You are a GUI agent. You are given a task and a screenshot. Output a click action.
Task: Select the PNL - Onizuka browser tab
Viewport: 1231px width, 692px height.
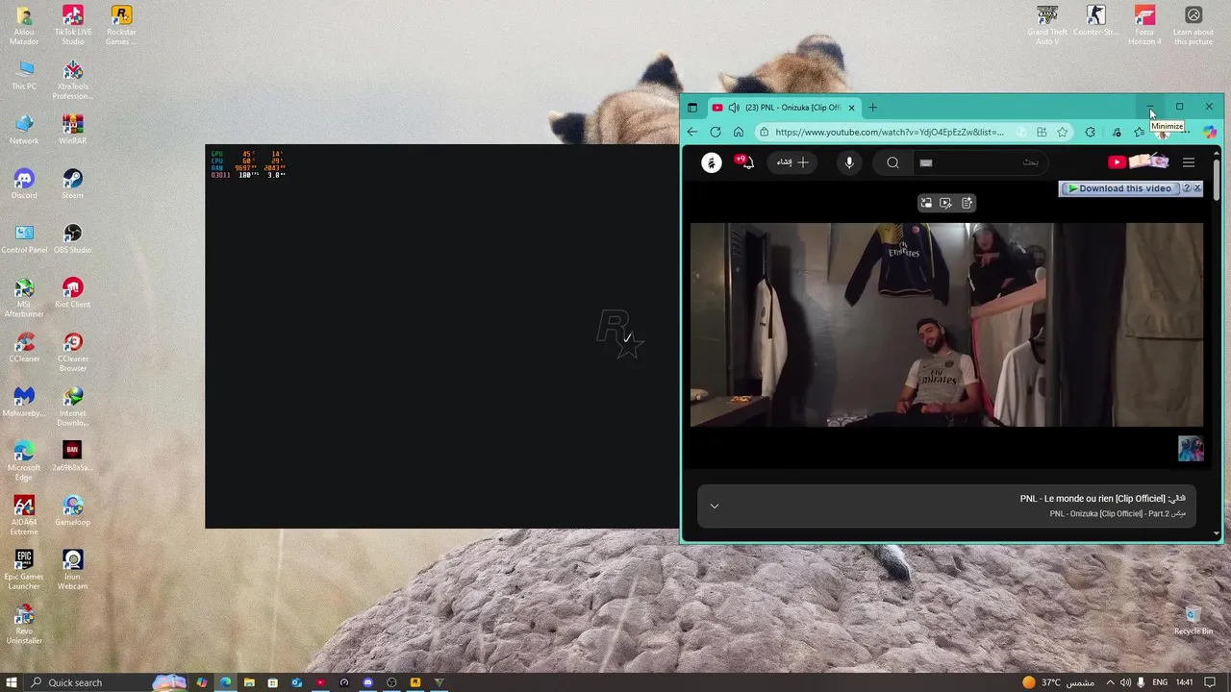click(784, 108)
